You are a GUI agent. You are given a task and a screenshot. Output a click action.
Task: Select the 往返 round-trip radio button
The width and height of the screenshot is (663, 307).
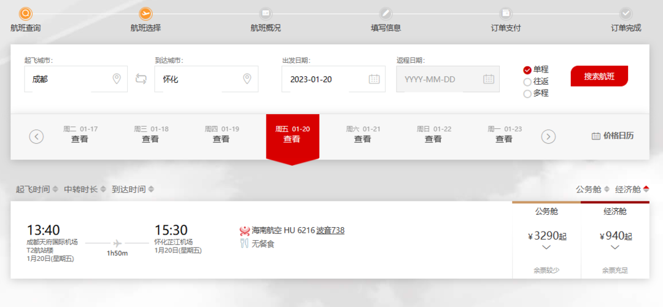point(527,82)
